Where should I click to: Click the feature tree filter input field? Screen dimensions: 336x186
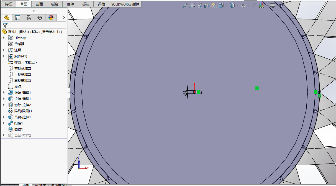click(34, 25)
